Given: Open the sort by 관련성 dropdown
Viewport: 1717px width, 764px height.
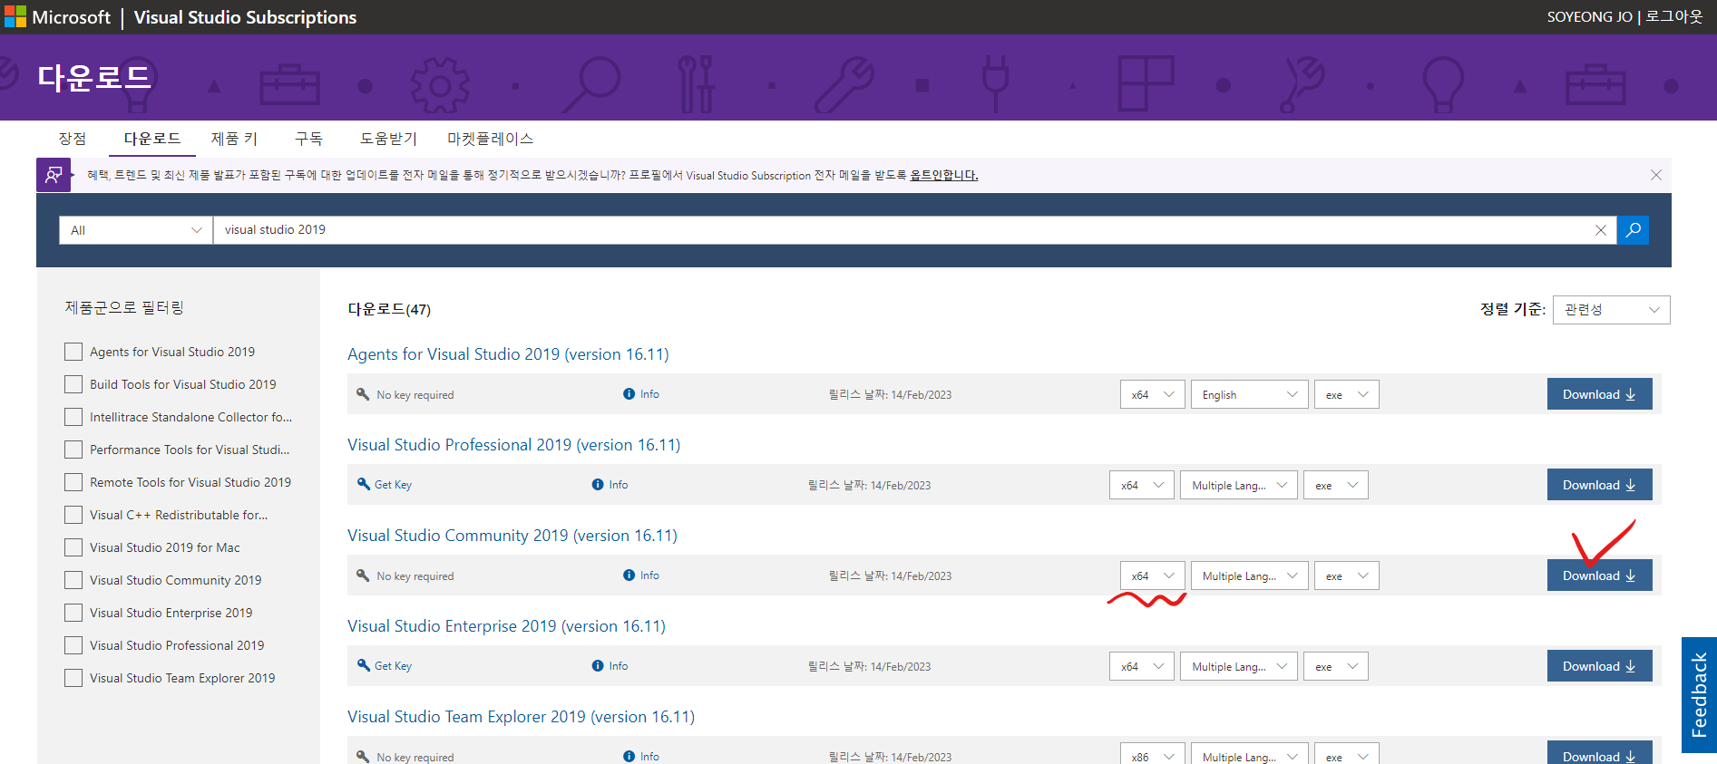Looking at the screenshot, I should point(1611,310).
